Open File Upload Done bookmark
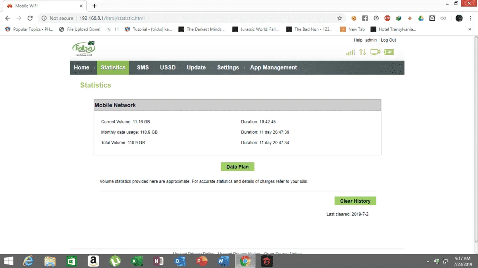 80,29
